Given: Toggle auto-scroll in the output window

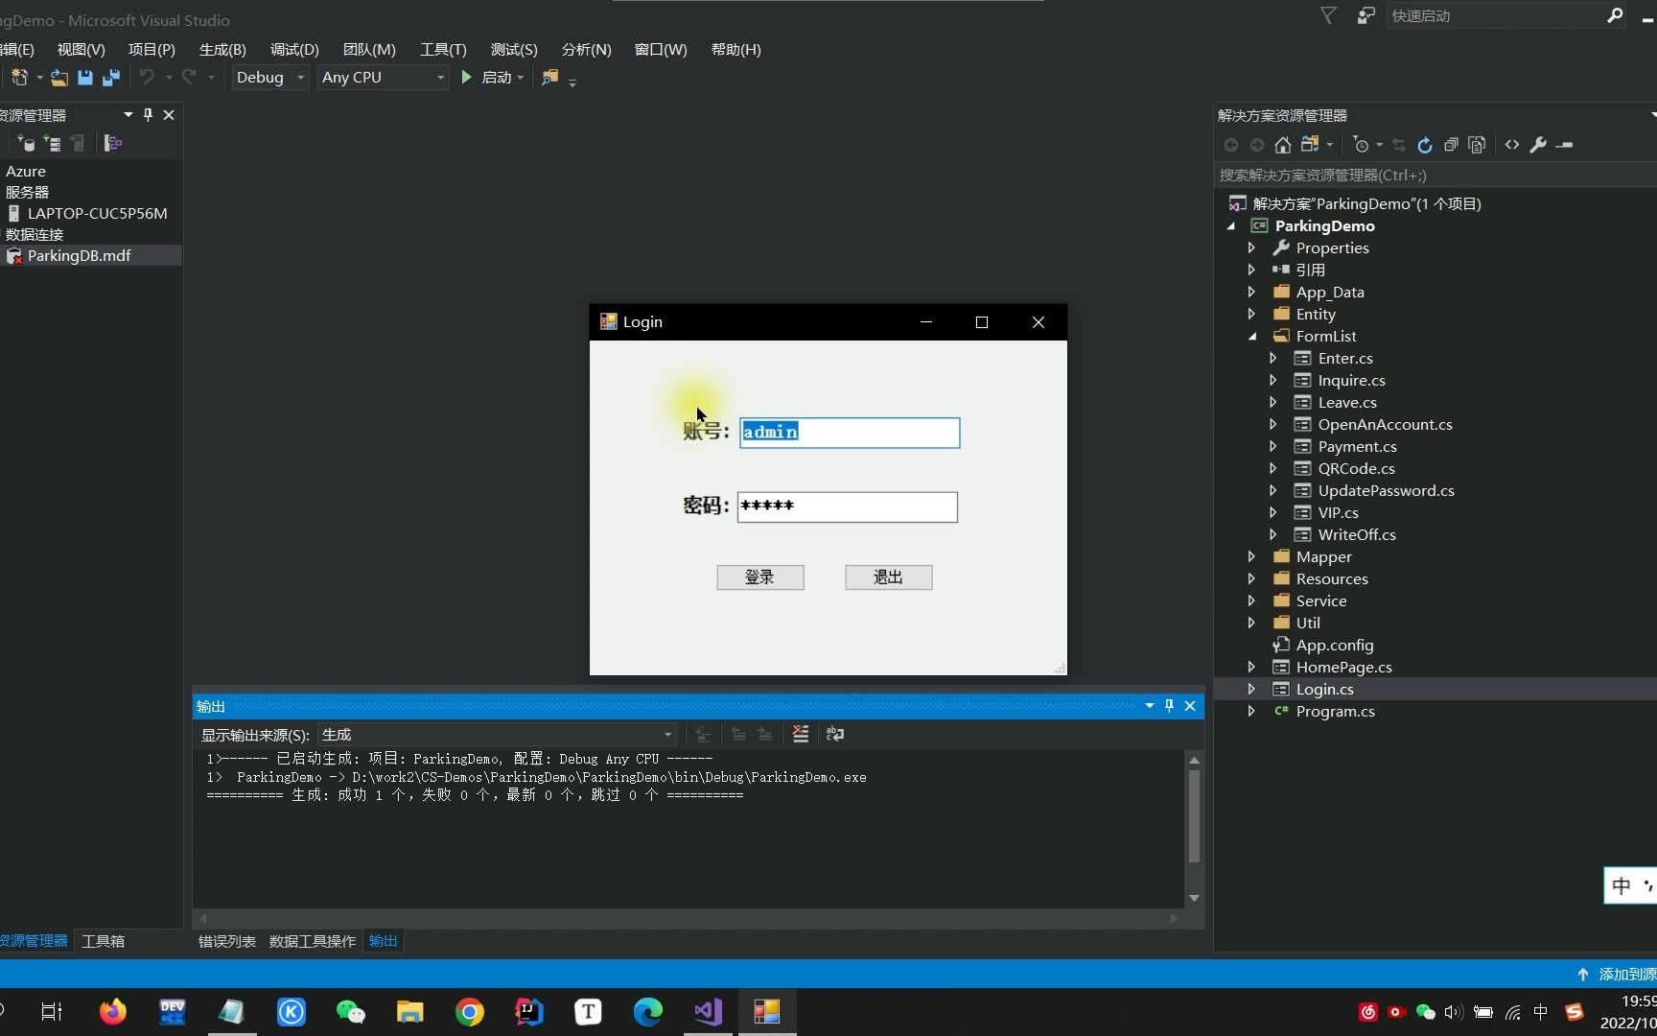Looking at the screenshot, I should tap(703, 734).
